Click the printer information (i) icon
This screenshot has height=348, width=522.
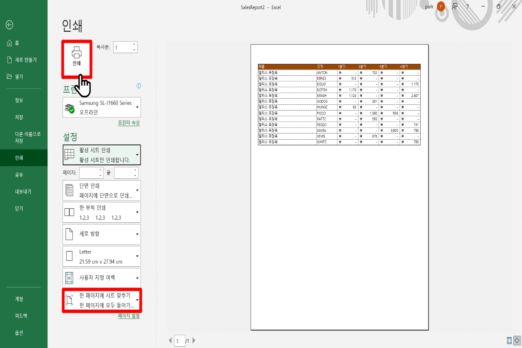[139, 86]
